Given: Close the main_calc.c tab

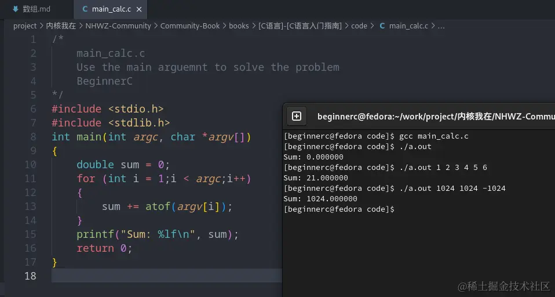Looking at the screenshot, I should click(139, 9).
